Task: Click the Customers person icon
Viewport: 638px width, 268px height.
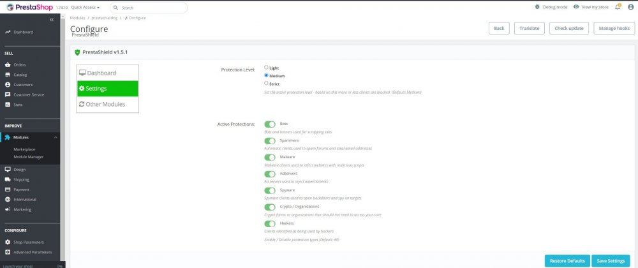Action: click(7, 85)
